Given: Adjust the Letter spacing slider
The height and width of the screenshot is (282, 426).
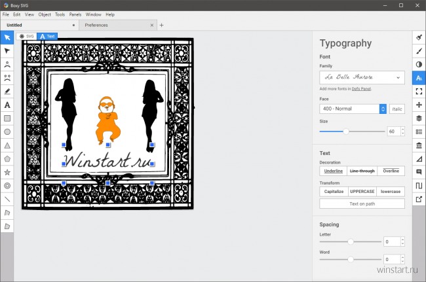Looking at the screenshot, I should [351, 241].
